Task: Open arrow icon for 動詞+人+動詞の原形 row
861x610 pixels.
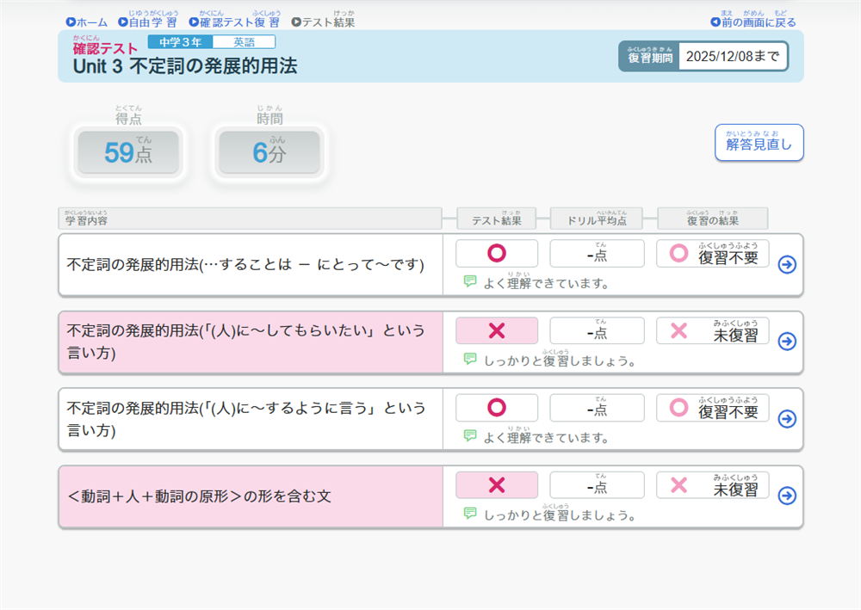Action: 786,496
